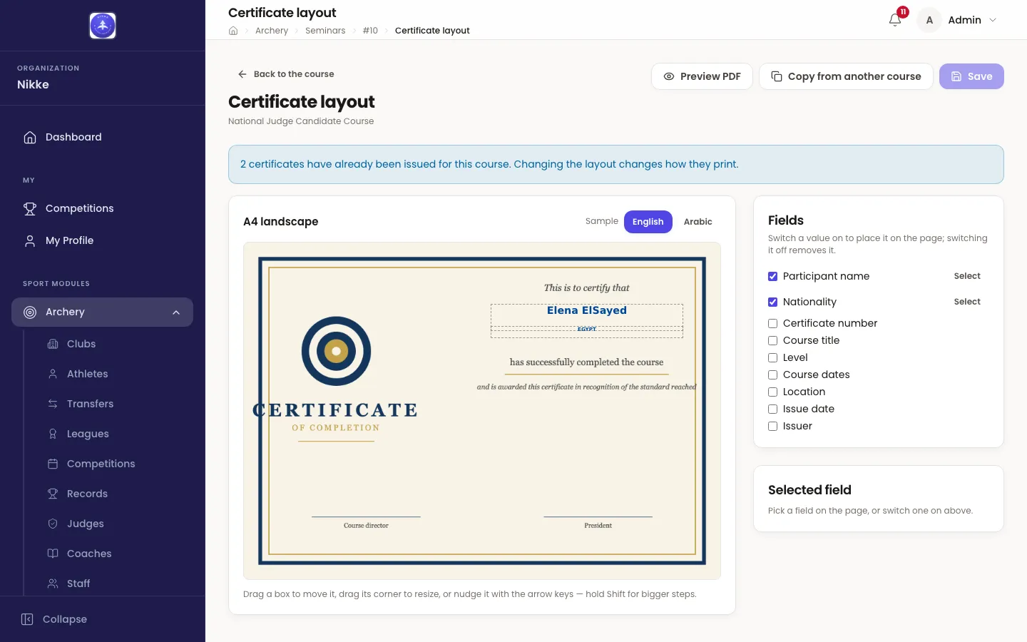This screenshot has height=642, width=1027.
Task: Click the Archery target icon
Action: click(30, 312)
